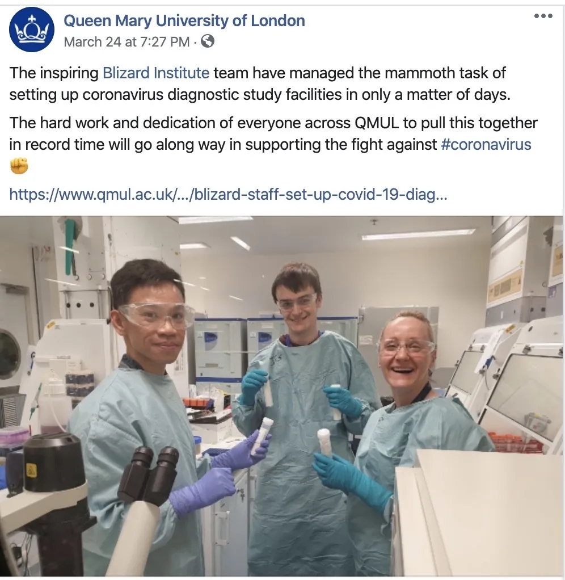Open the Queen Mary crown logo avatar
This screenshot has width=565, height=580.
point(31,29)
